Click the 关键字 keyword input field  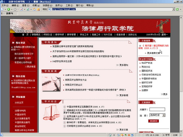coord(157,109)
